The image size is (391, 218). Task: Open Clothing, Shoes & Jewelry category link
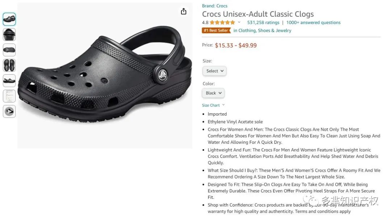point(262,30)
